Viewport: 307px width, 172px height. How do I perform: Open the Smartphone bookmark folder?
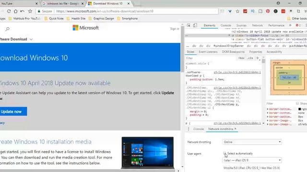[127, 19]
